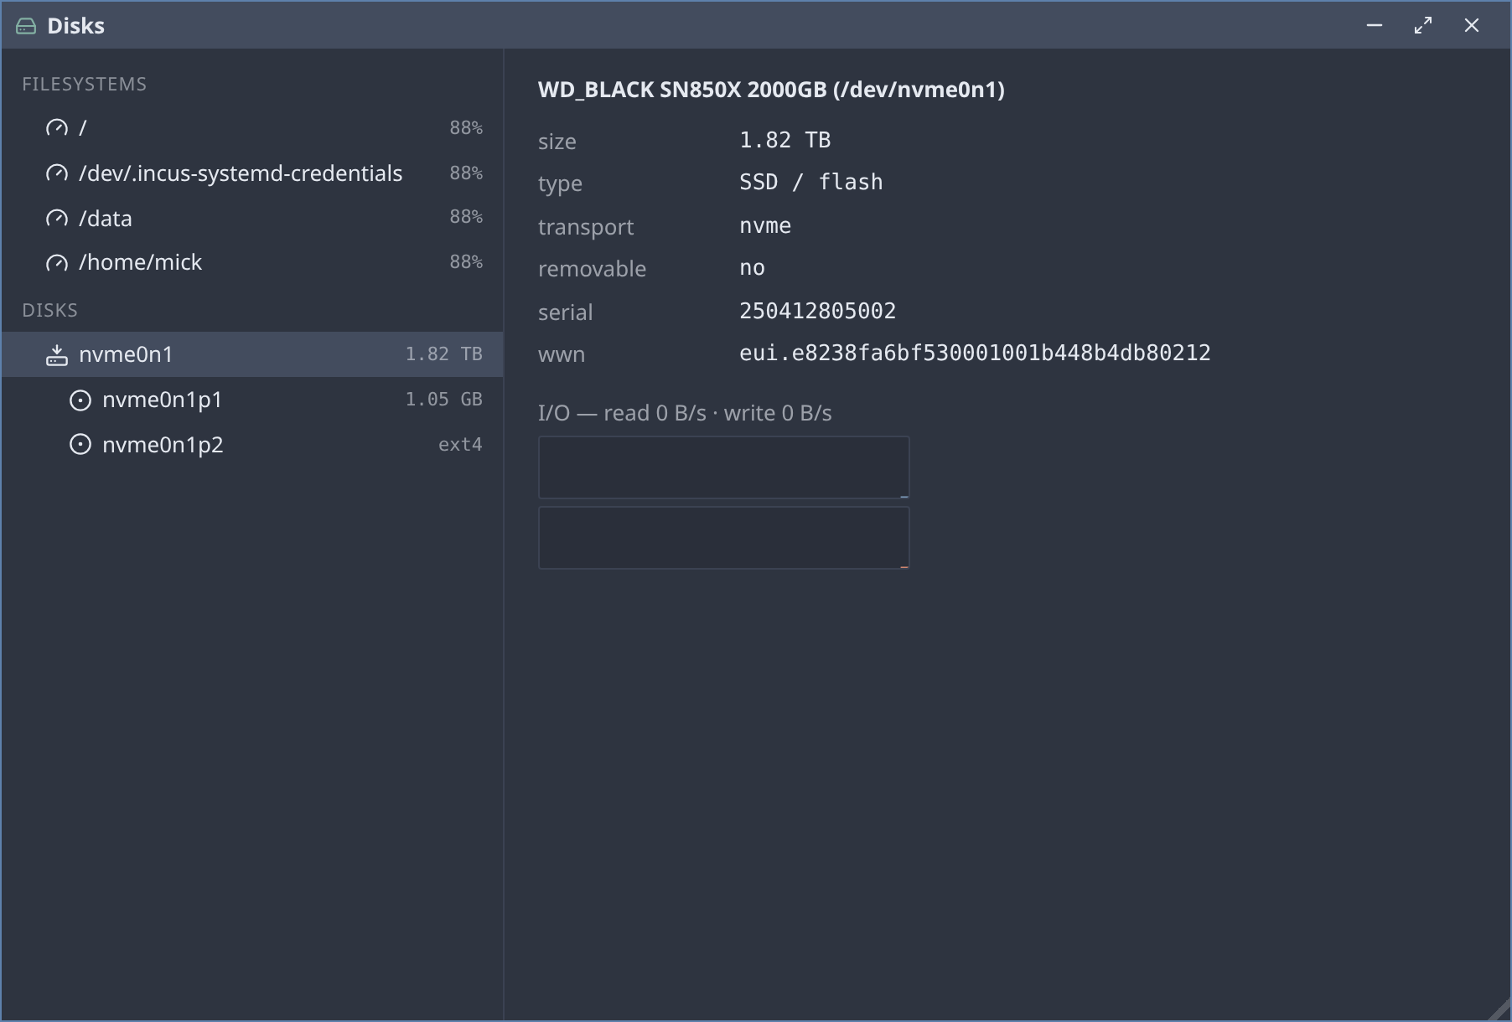1512x1022 pixels.
Task: Select the / root filesystem row
Action: pos(252,128)
